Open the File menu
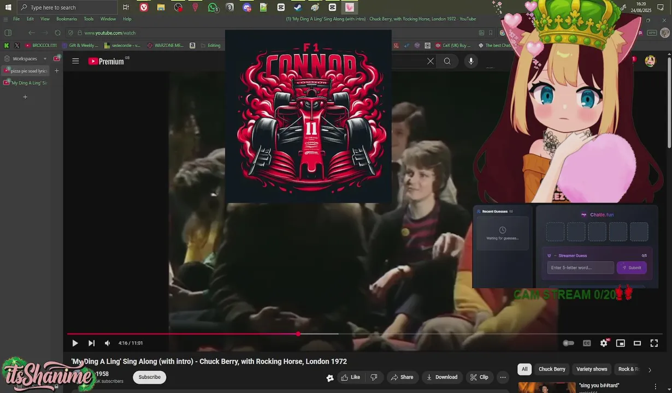 point(16,19)
